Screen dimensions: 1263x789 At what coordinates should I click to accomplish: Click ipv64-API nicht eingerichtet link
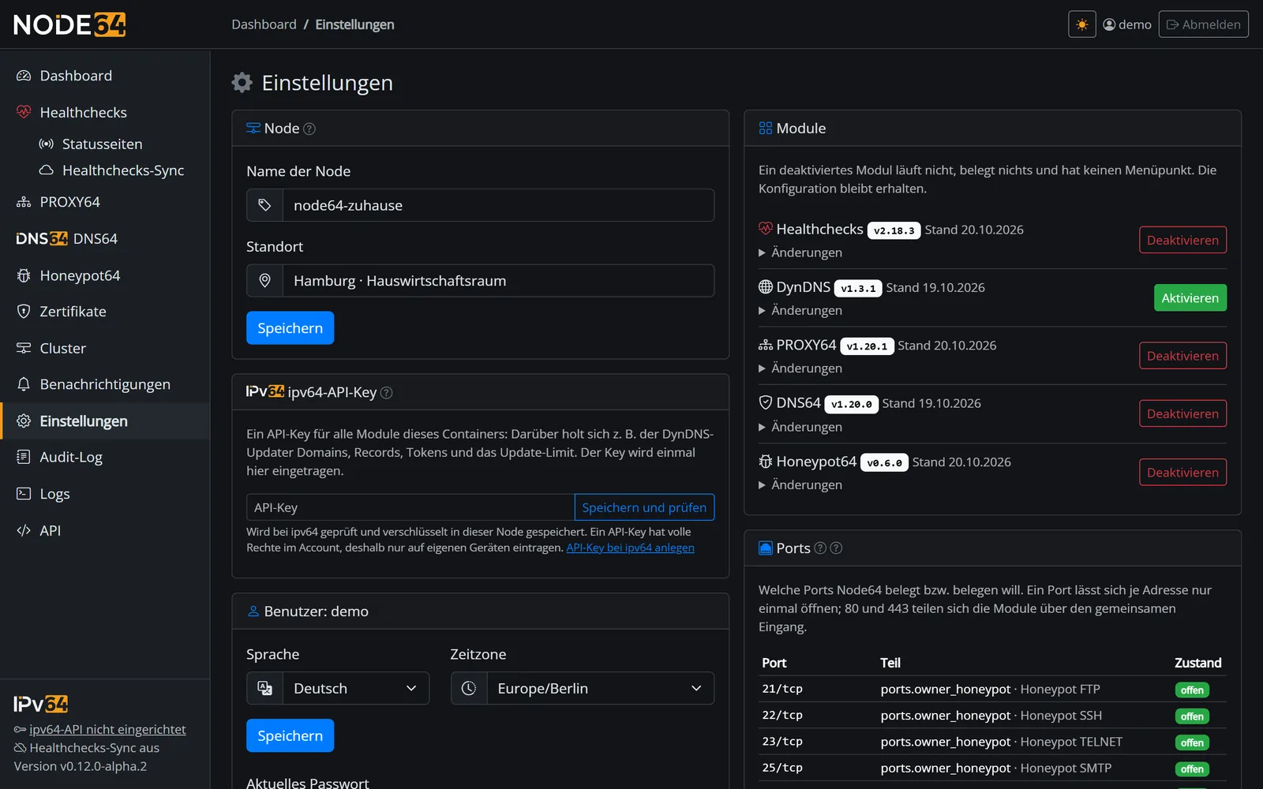click(107, 730)
